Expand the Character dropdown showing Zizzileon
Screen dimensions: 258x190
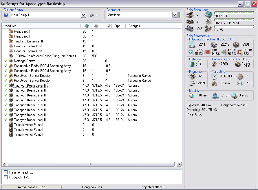tap(175, 15)
